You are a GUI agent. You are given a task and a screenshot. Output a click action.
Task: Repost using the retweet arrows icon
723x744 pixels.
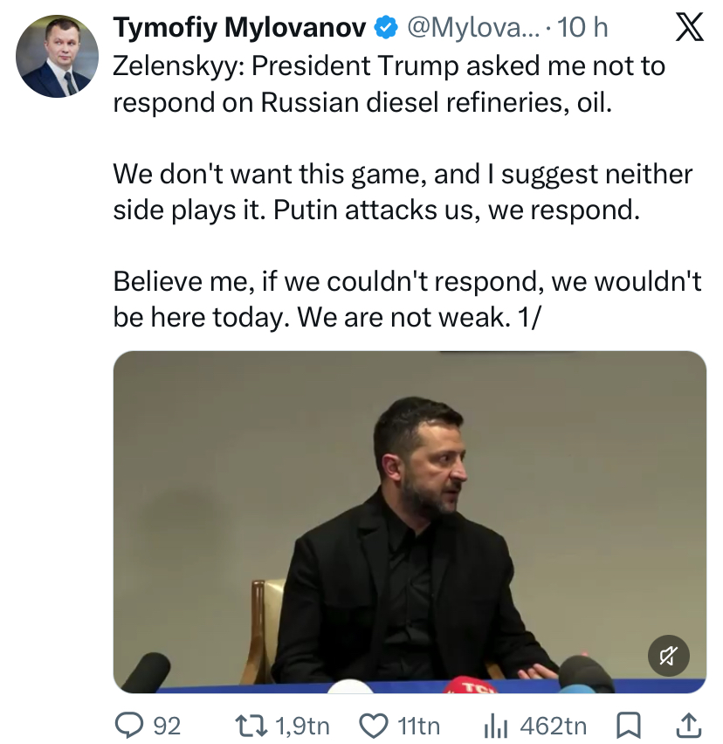pos(251,726)
